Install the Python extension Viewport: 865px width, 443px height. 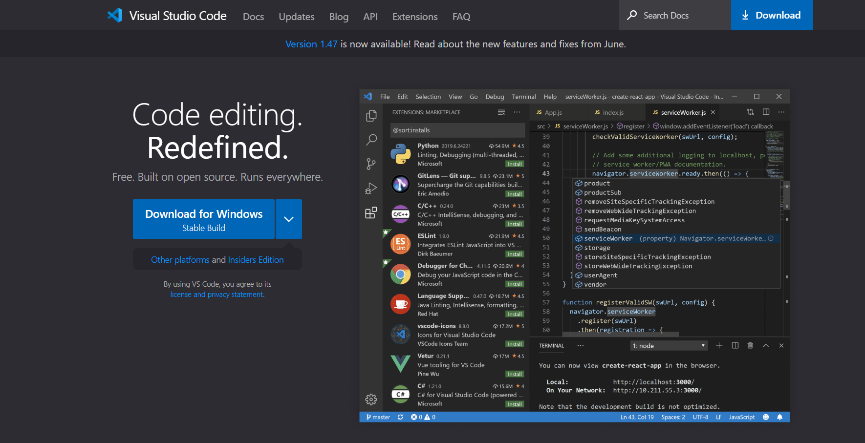[515, 164]
